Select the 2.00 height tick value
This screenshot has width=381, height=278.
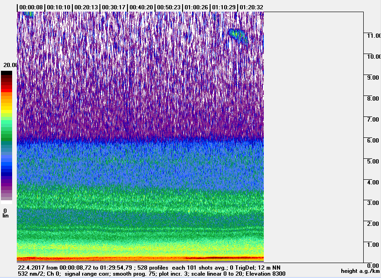point(373,224)
